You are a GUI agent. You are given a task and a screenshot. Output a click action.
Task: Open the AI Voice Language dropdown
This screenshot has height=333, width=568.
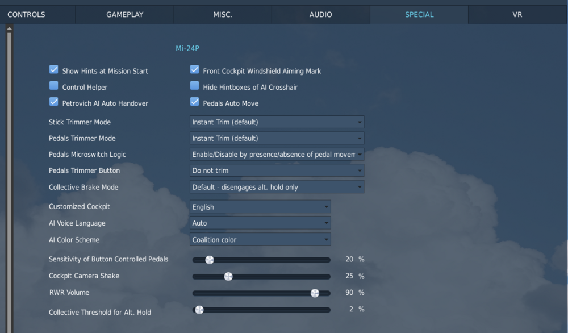(x=260, y=223)
